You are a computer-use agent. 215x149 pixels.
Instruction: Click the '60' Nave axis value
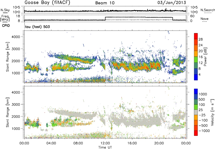click(x=192, y=16)
